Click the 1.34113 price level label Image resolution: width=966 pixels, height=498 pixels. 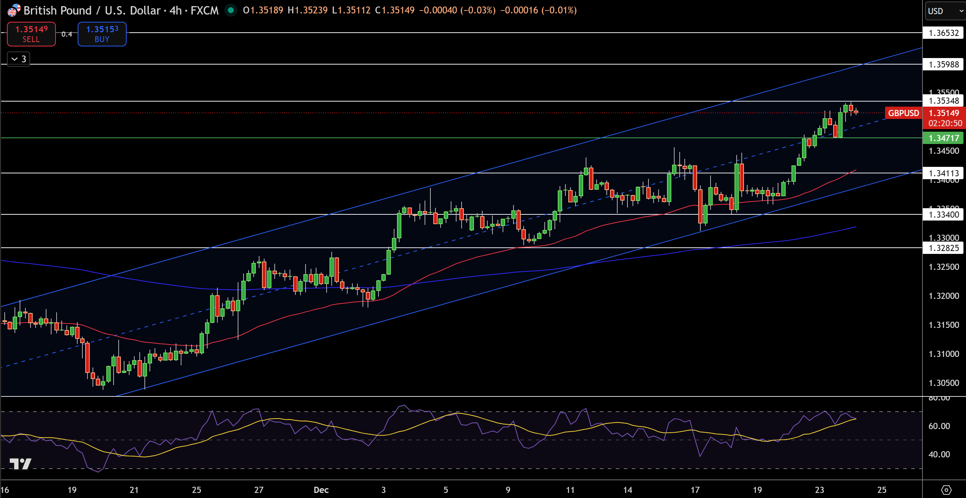click(x=943, y=173)
